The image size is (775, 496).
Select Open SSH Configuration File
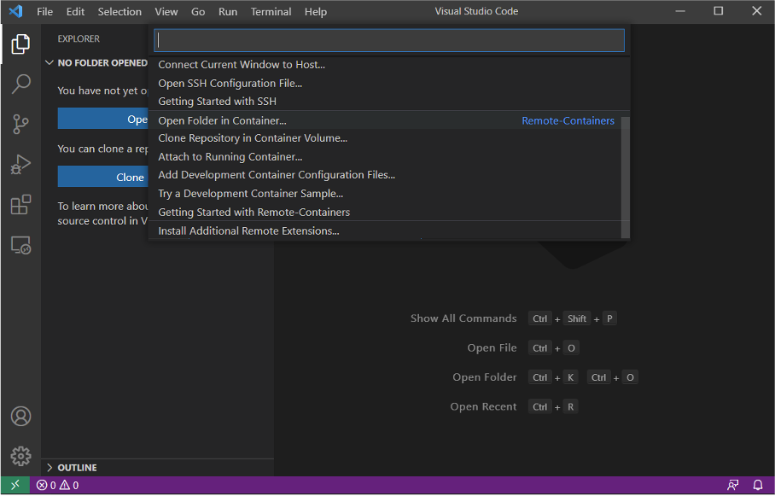(x=389, y=84)
